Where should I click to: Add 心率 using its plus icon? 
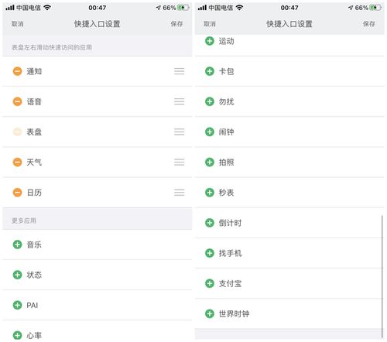(17, 335)
